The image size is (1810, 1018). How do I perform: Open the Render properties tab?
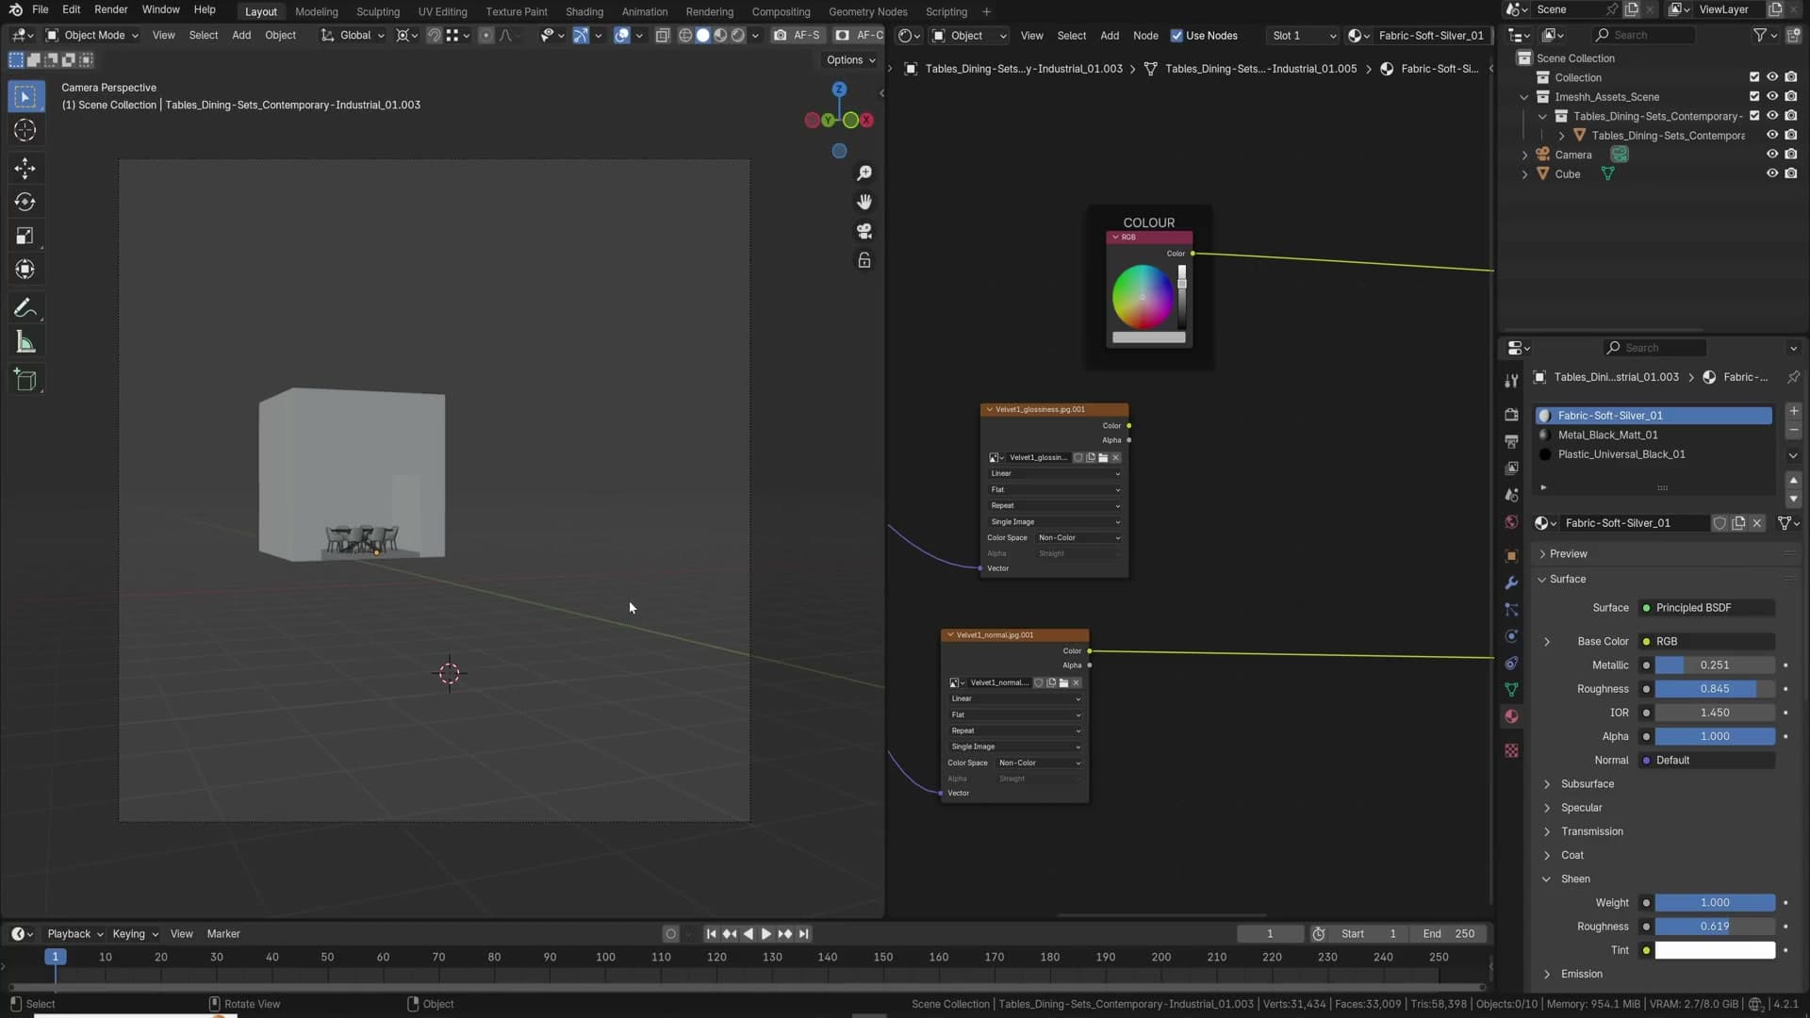click(1511, 415)
